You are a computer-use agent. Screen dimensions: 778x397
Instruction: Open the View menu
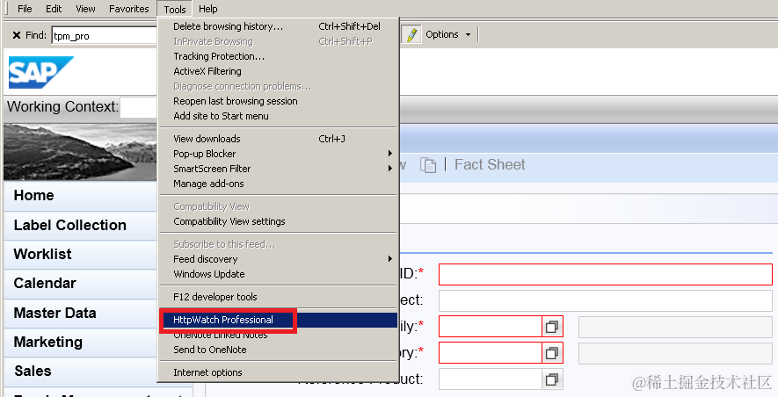(x=85, y=9)
